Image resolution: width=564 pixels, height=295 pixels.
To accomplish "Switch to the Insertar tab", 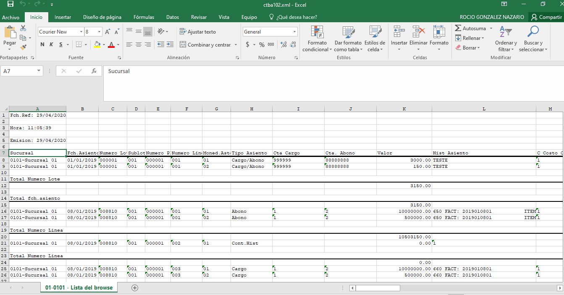I will point(63,17).
